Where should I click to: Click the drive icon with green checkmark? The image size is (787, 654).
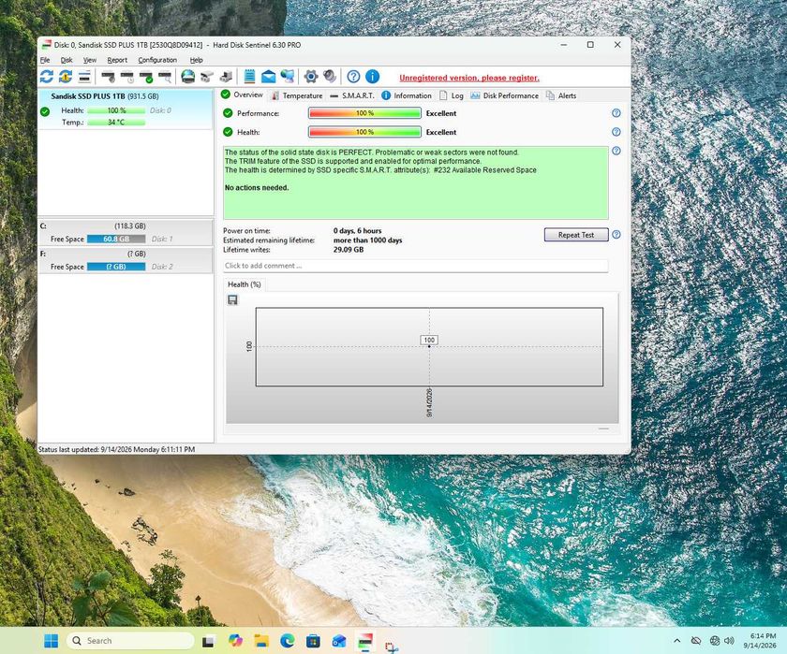point(146,77)
